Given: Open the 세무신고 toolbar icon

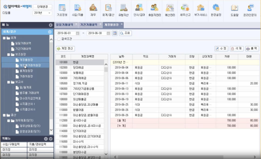Looking at the screenshot, I should (185, 10).
